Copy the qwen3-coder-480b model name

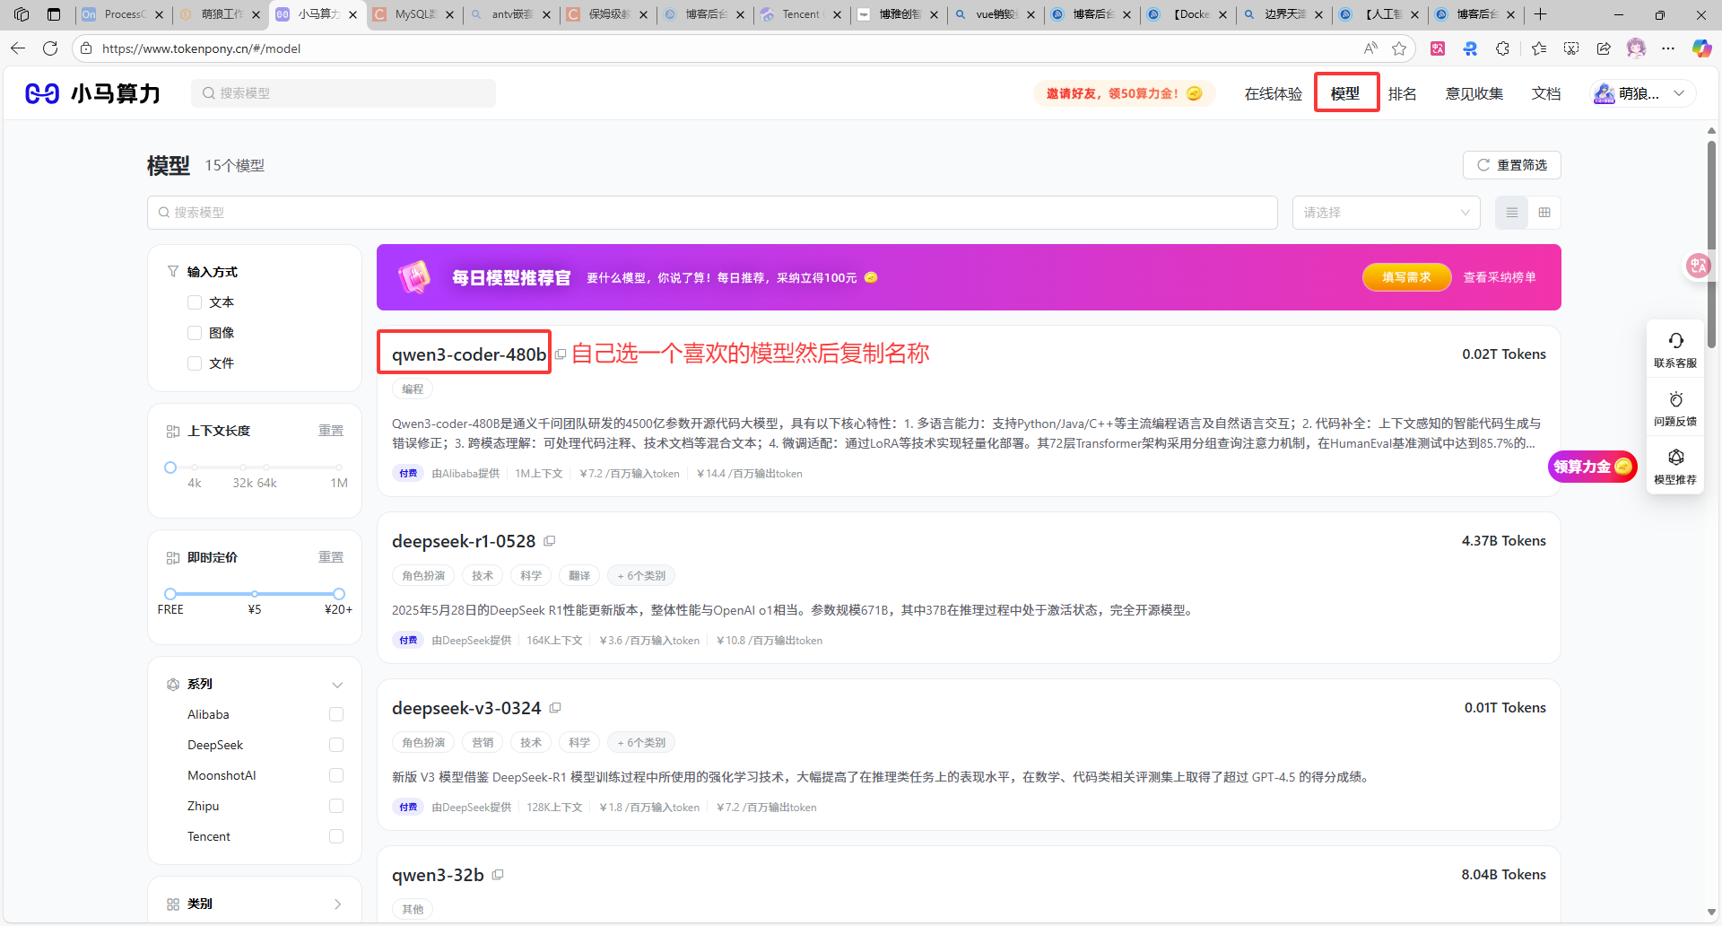[561, 354]
